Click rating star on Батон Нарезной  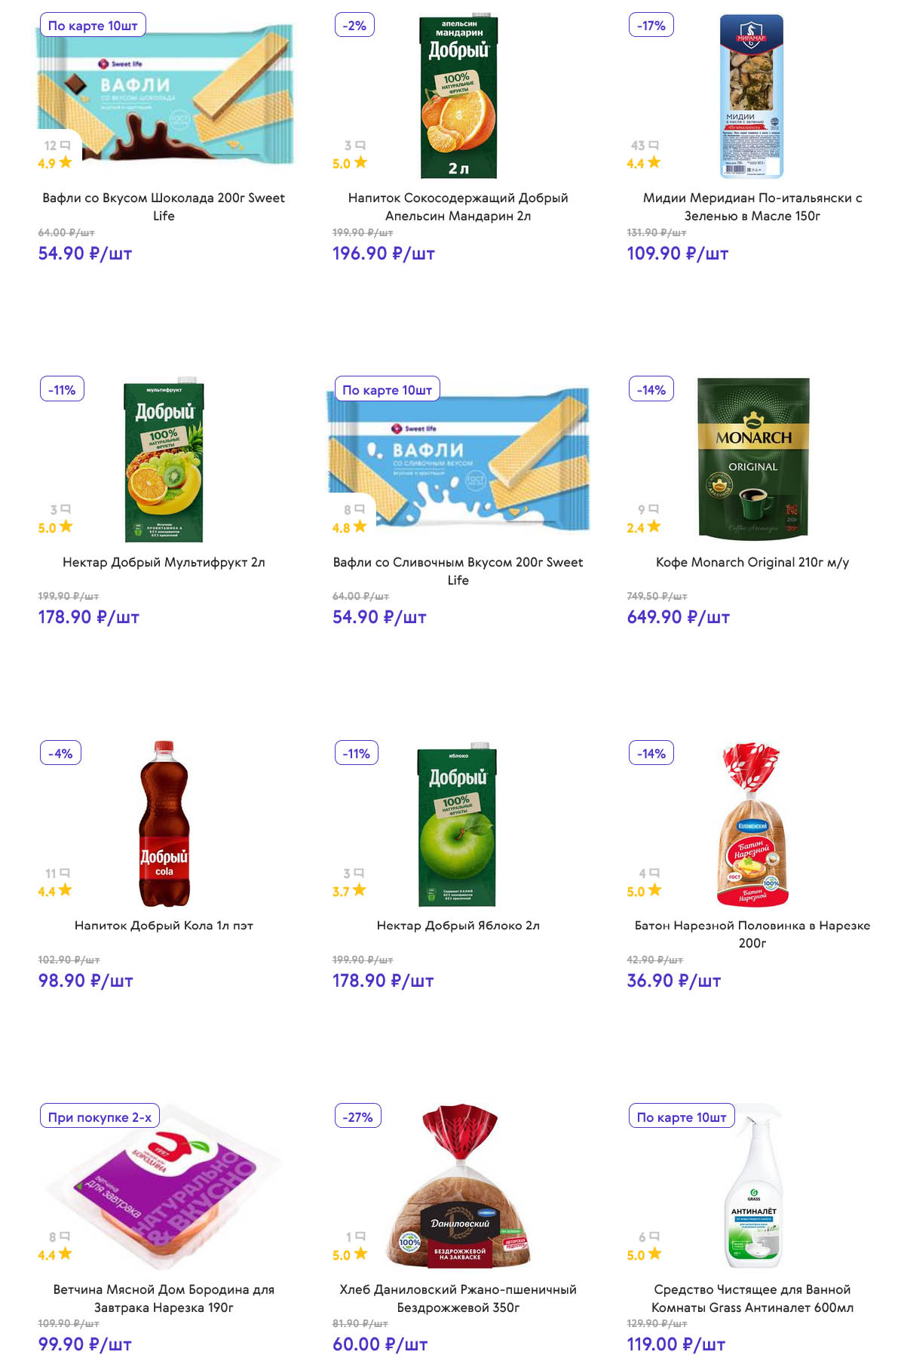click(654, 890)
